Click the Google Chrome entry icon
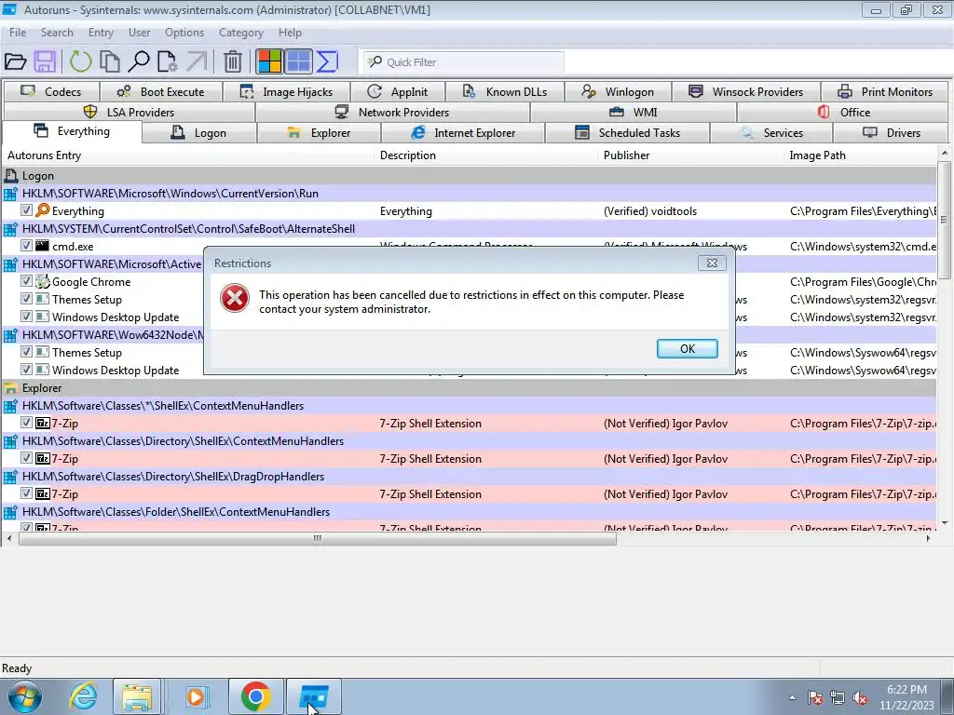Viewport: 954px width, 715px height. (43, 281)
